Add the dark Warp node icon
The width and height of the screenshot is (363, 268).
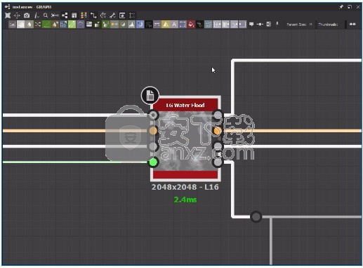point(199,24)
